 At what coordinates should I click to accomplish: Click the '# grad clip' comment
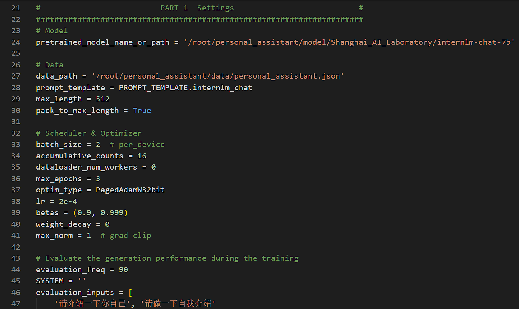(x=125, y=236)
